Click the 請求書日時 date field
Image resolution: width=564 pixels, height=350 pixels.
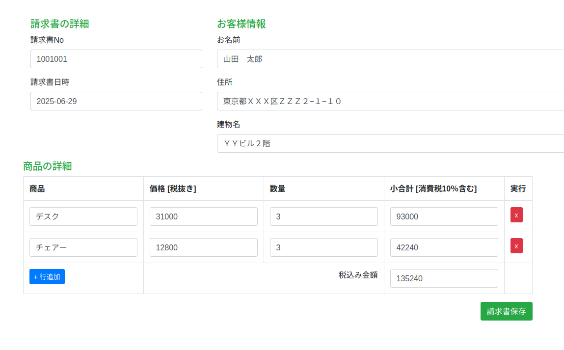[x=116, y=101]
